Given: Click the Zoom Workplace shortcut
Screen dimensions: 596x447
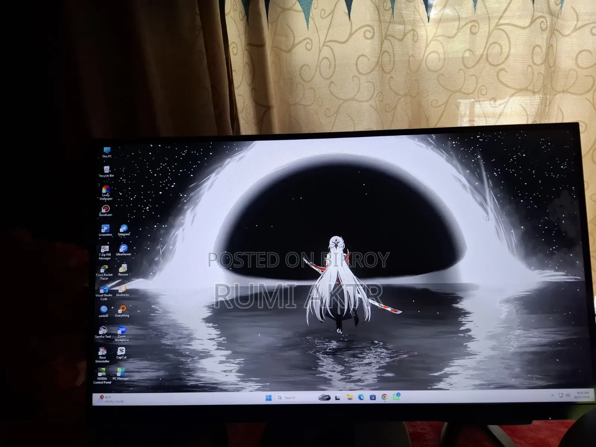Looking at the screenshot, I should tap(122, 334).
